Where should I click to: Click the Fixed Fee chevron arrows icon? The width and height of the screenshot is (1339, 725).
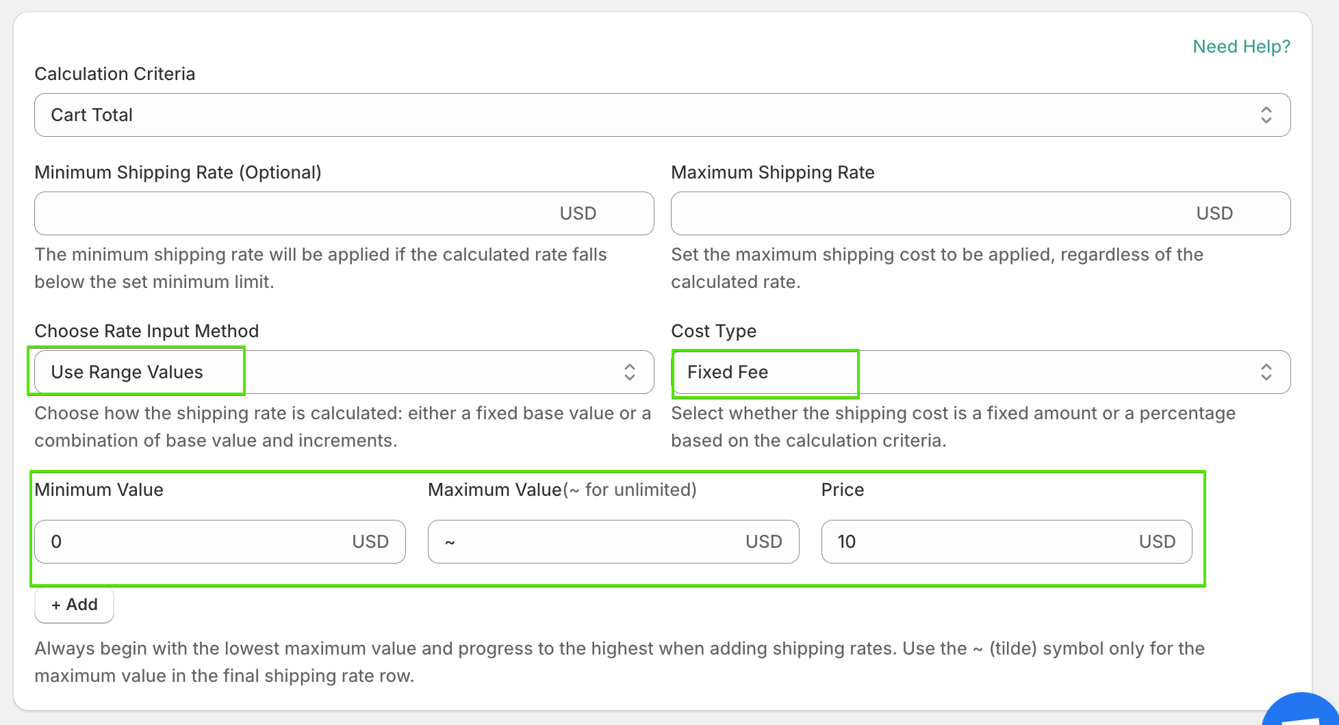coord(1266,372)
